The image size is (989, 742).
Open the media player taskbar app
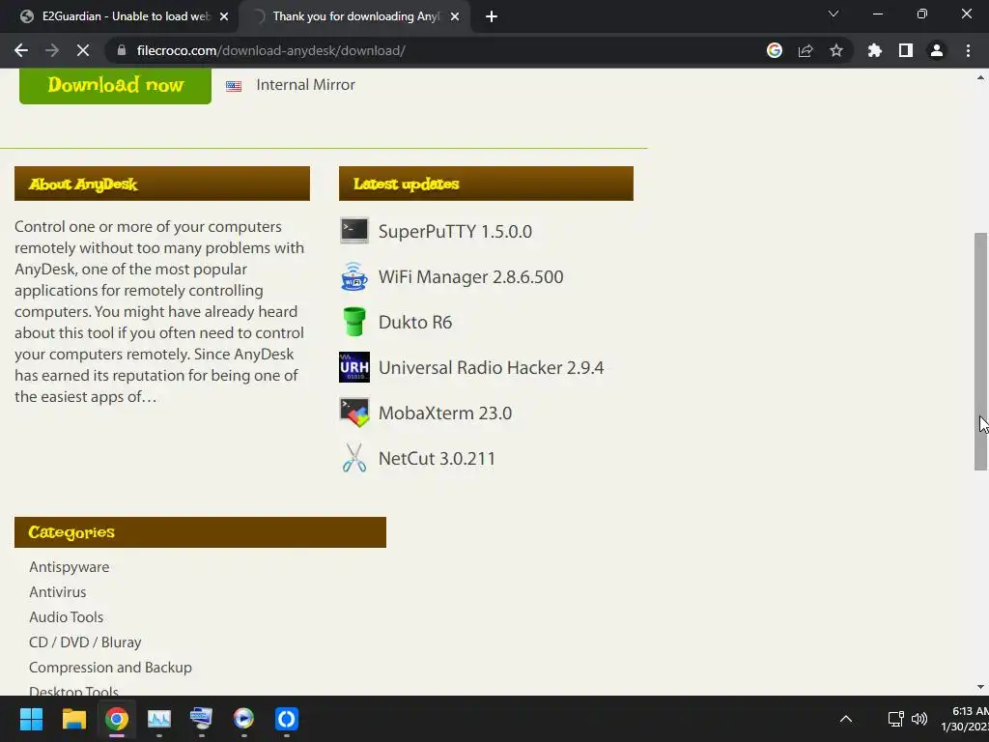pos(243,719)
